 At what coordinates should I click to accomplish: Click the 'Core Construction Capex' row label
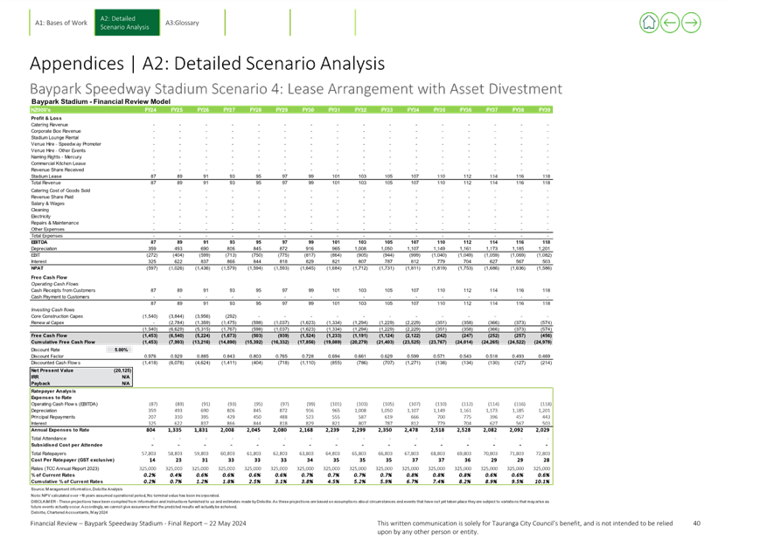tap(57, 316)
